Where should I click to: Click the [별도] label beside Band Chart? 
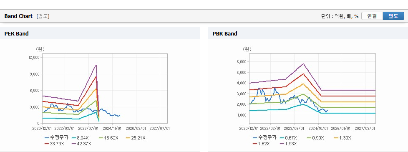43,16
